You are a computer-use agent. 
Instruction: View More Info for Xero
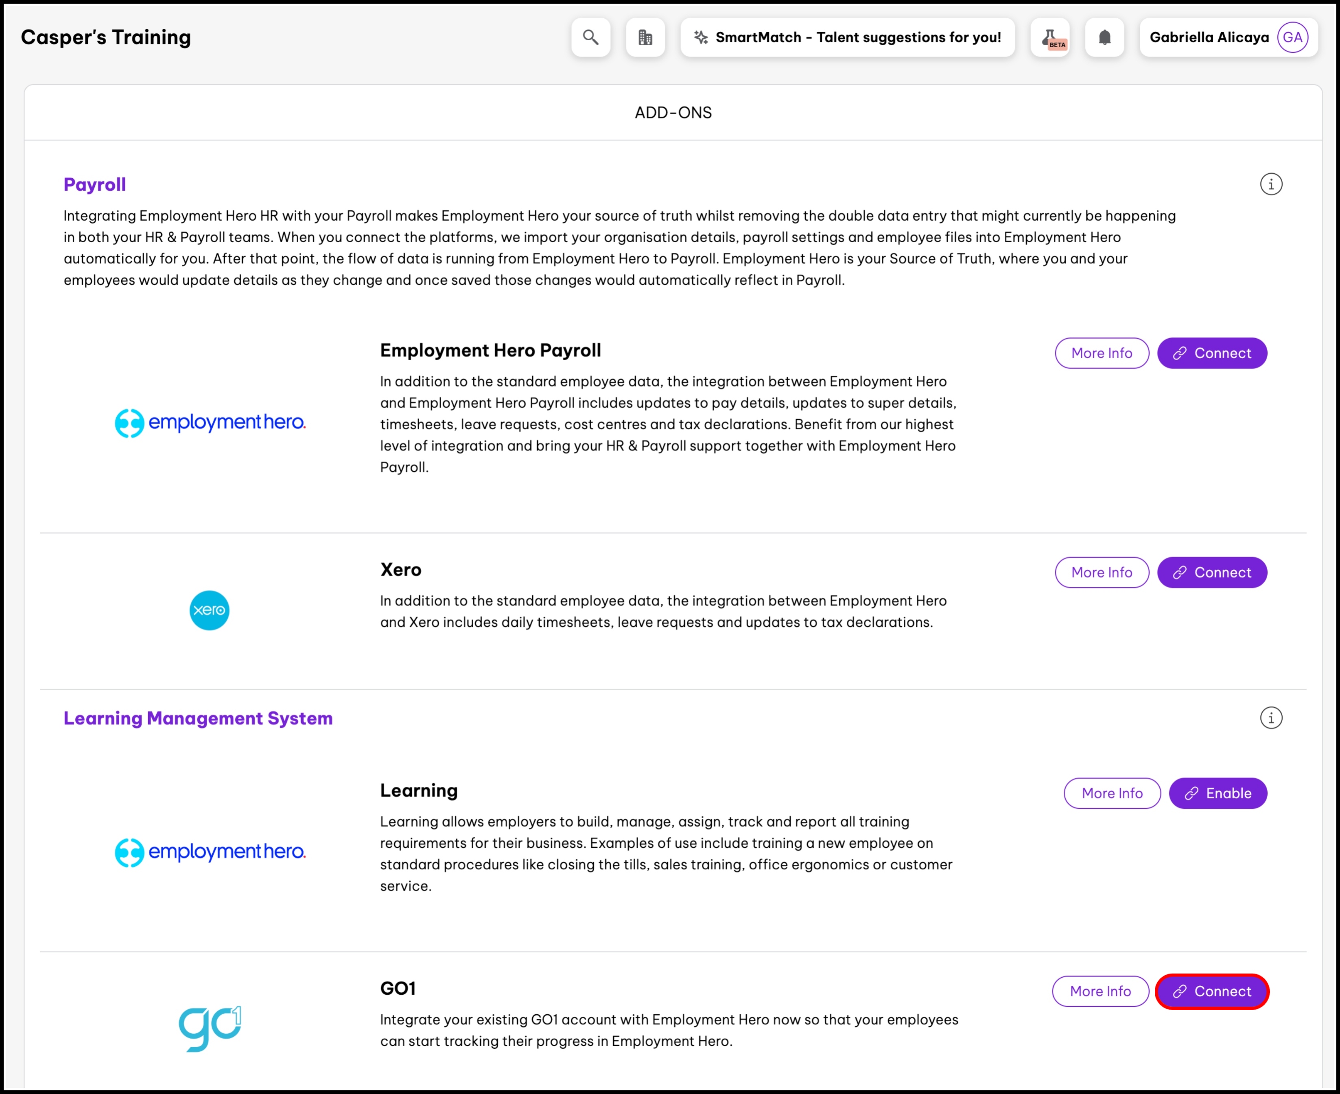pos(1101,572)
